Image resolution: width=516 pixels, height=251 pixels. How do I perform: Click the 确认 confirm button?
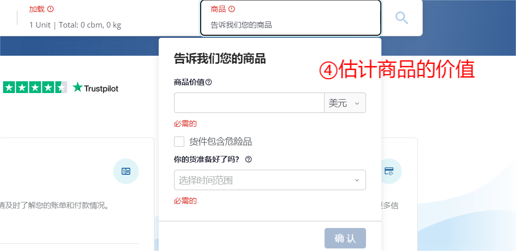[x=345, y=238]
